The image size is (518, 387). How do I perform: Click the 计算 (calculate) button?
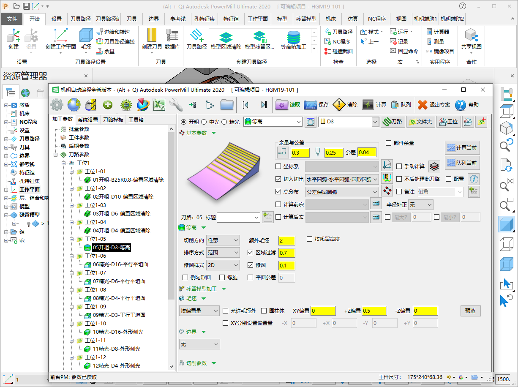coord(374,105)
